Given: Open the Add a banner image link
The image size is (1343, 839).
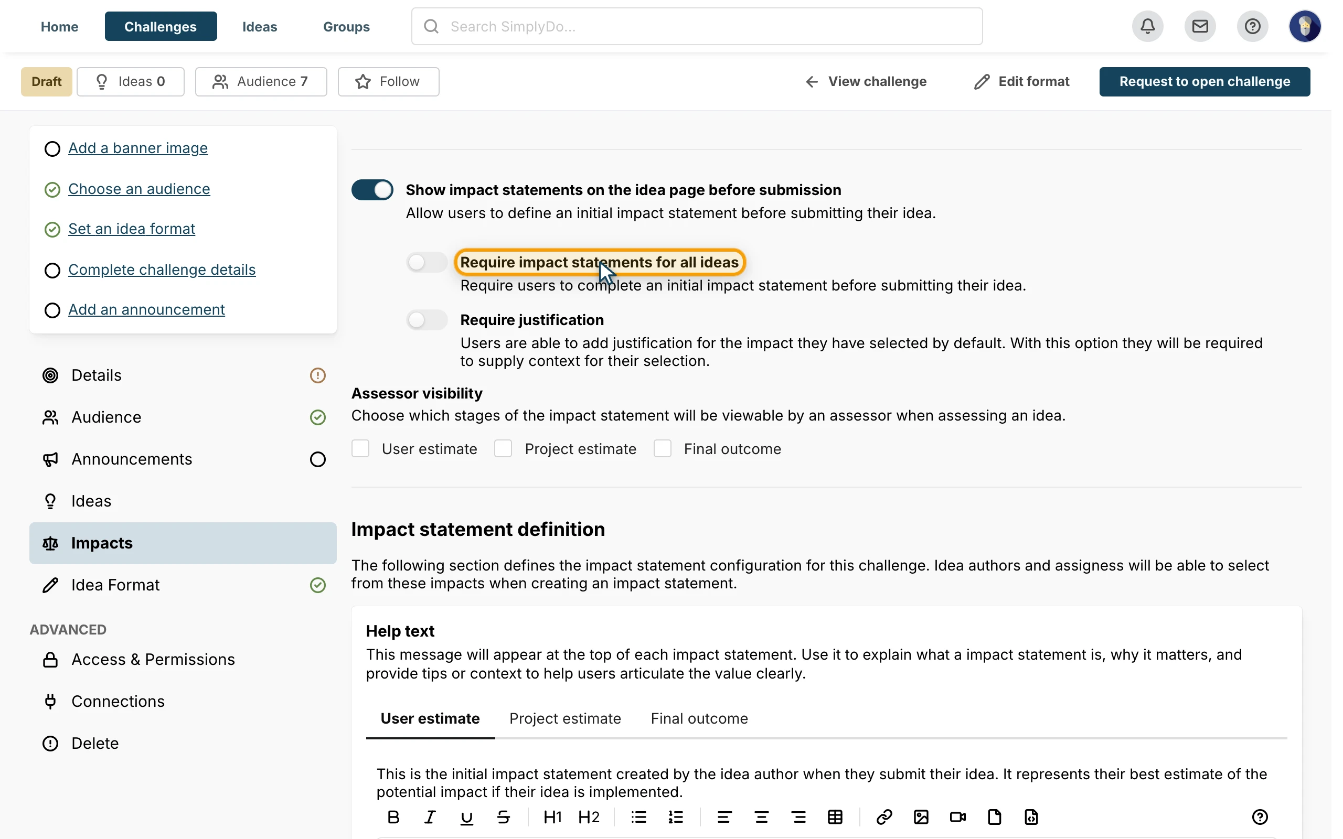Looking at the screenshot, I should coord(137,148).
